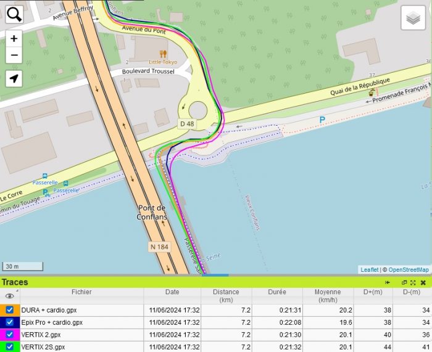Open the map layers selector
Viewport: 432px width, 352px height.
coord(414,18)
